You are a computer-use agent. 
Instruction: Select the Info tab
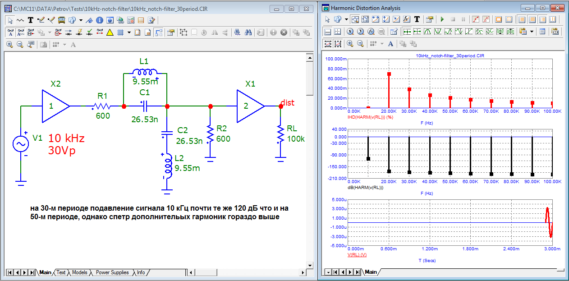tap(141, 272)
